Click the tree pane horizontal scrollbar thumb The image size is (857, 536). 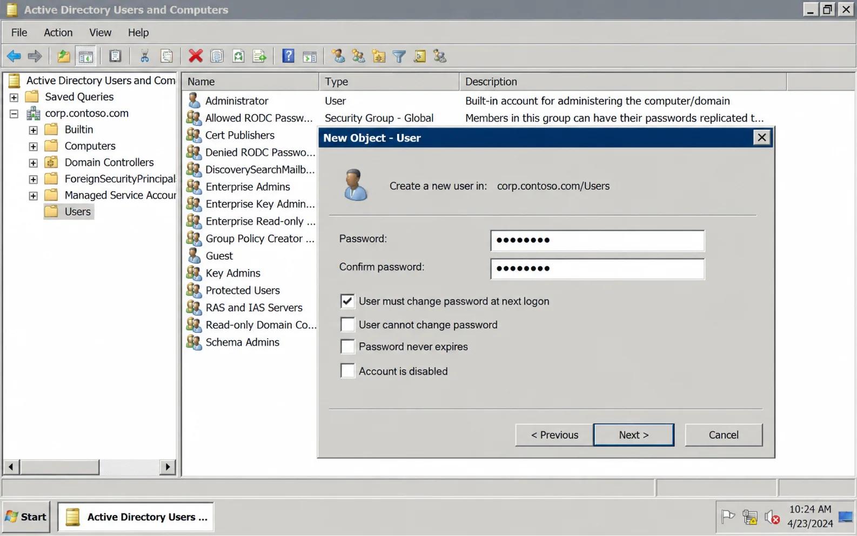coord(59,466)
